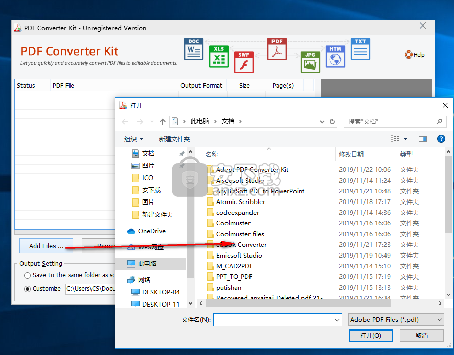This screenshot has width=454, height=355.
Task: Click the 取消 cancel button
Action: point(422,336)
